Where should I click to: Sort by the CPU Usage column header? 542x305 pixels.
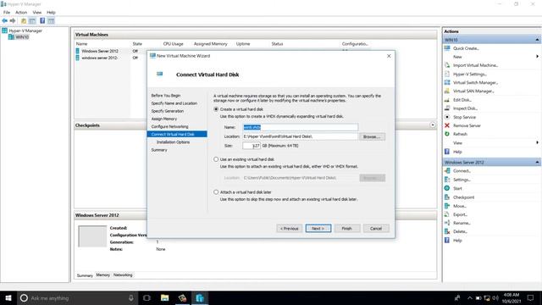[173, 44]
